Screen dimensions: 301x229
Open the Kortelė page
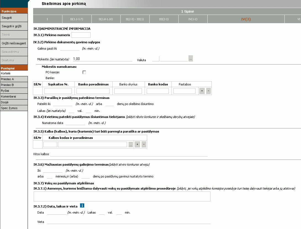click(x=14, y=73)
